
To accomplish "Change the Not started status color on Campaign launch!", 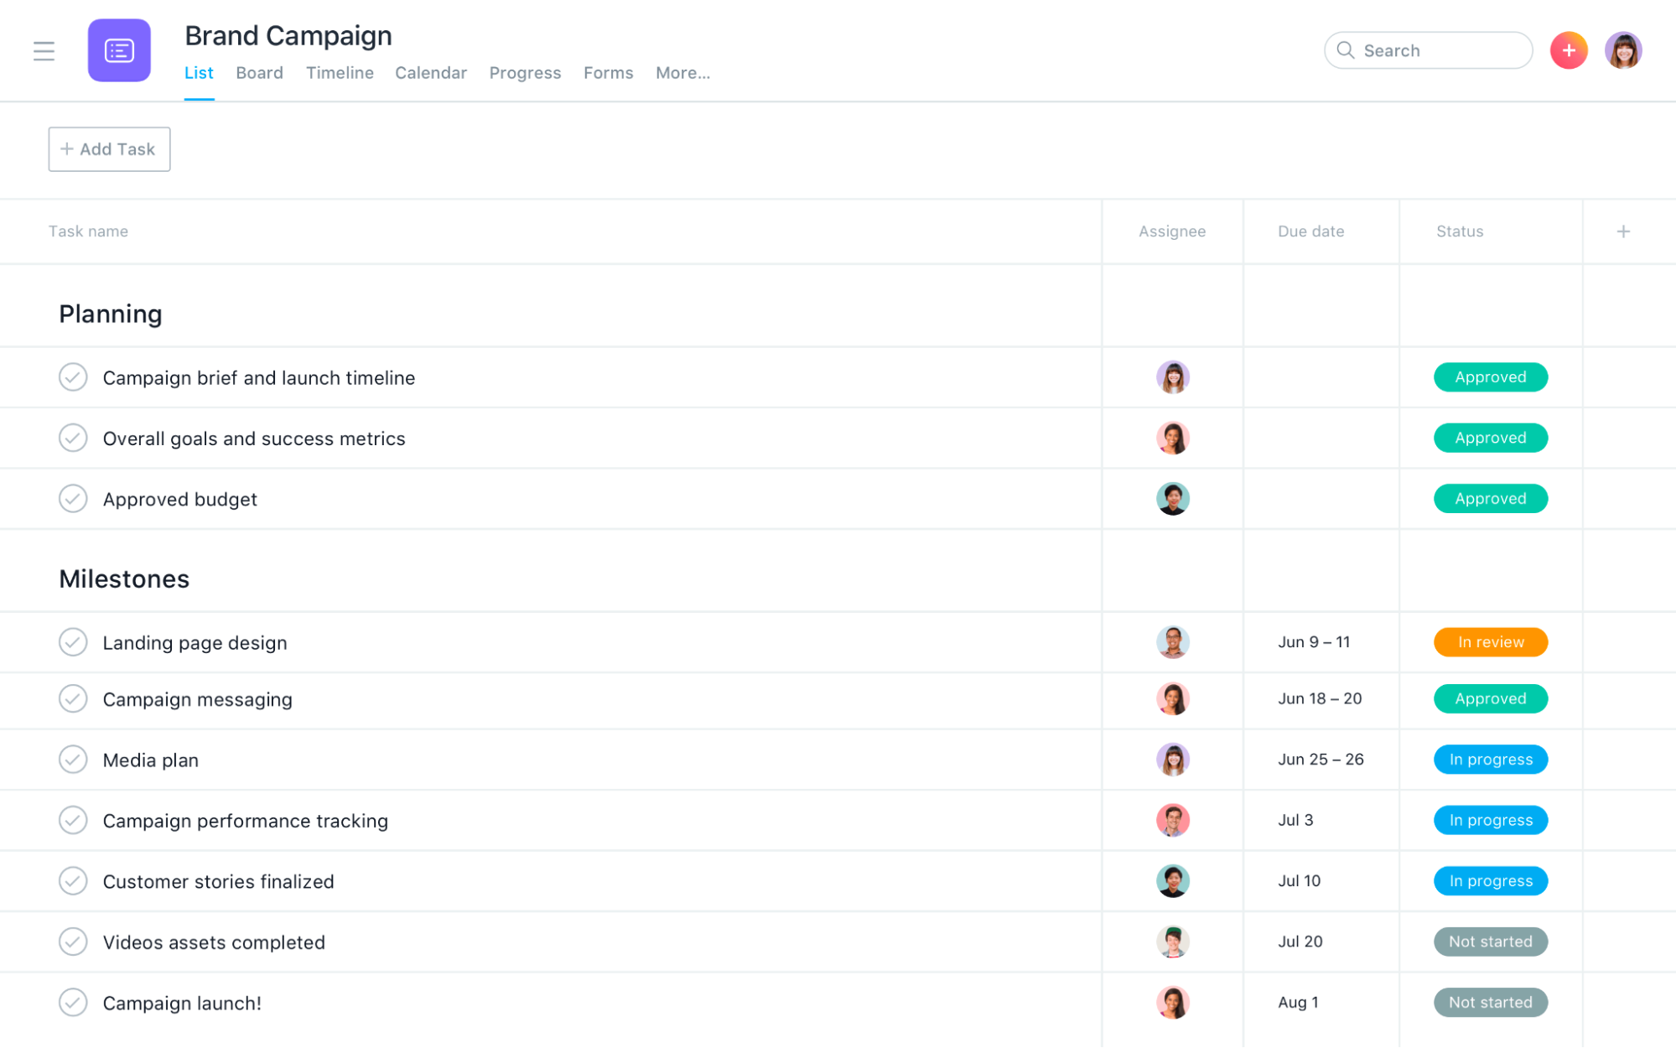I will tap(1490, 1002).
